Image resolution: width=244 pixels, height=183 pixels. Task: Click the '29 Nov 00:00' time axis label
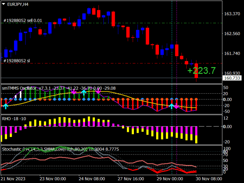click(170, 179)
